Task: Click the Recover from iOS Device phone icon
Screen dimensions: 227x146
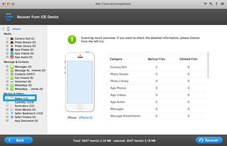Action: point(9,17)
